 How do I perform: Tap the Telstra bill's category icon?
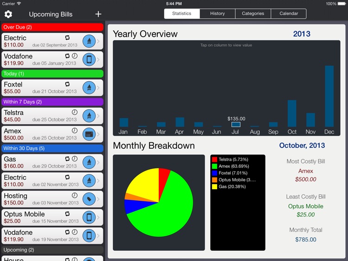(x=89, y=116)
